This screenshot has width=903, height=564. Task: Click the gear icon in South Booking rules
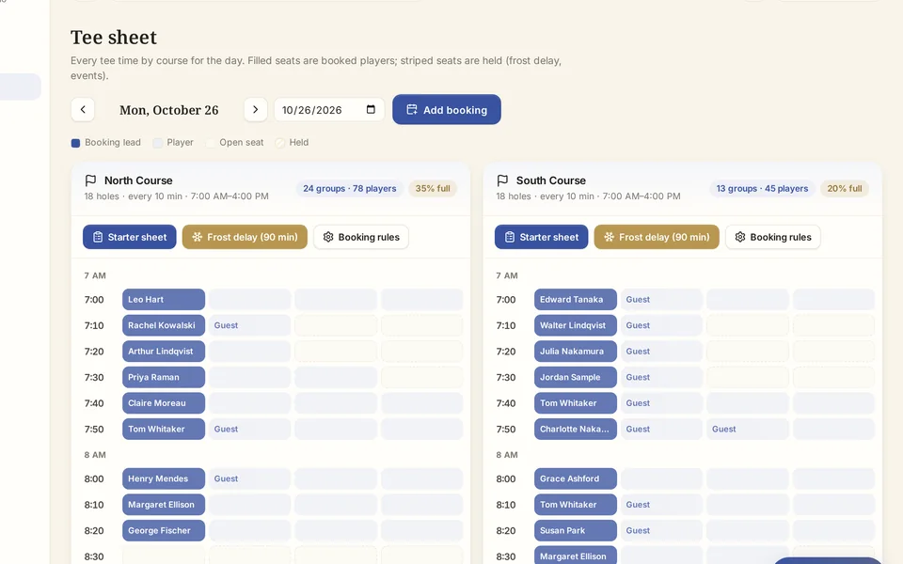tap(740, 237)
